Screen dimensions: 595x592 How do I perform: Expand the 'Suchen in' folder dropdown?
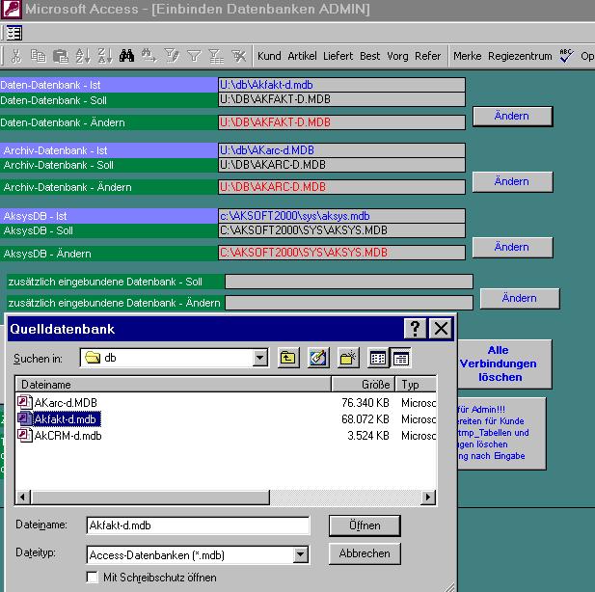coord(259,359)
